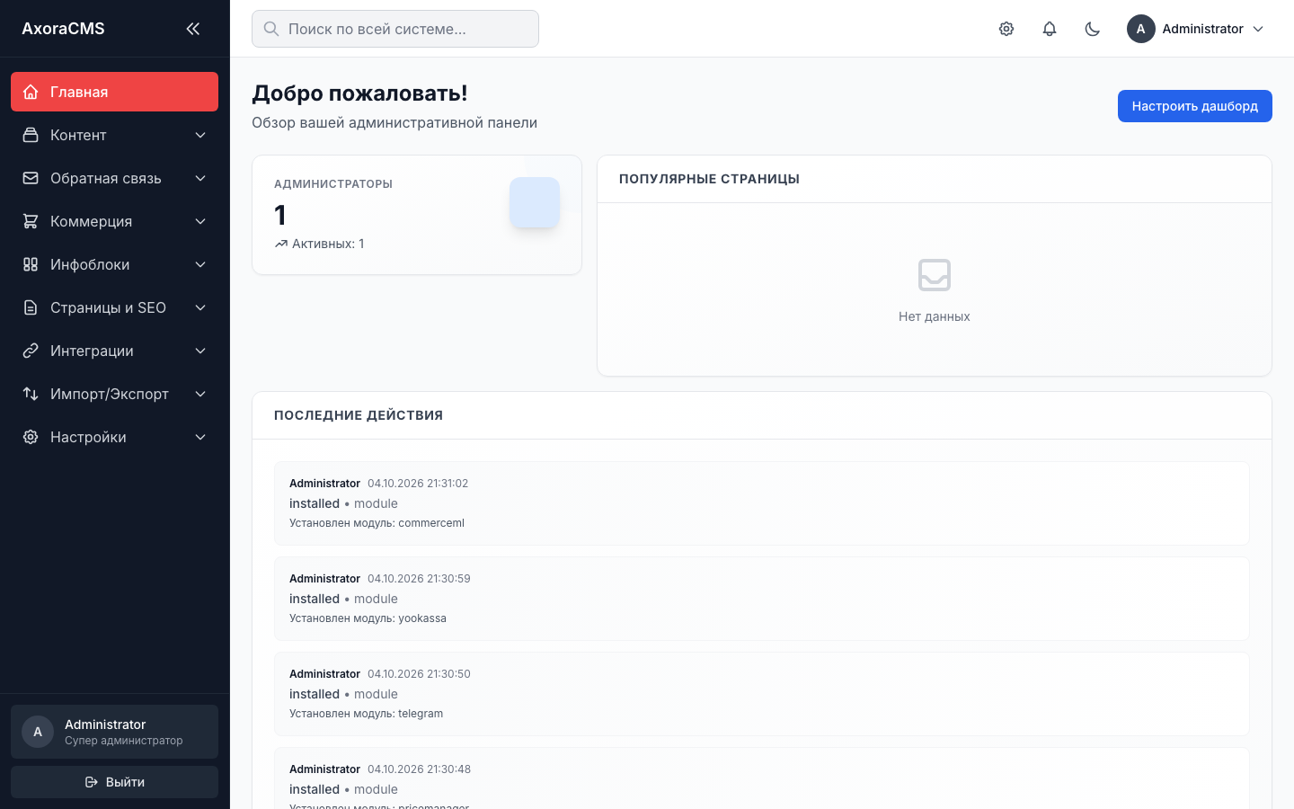Expand the Обратная связь chevron
The image size is (1294, 809).
tap(200, 178)
